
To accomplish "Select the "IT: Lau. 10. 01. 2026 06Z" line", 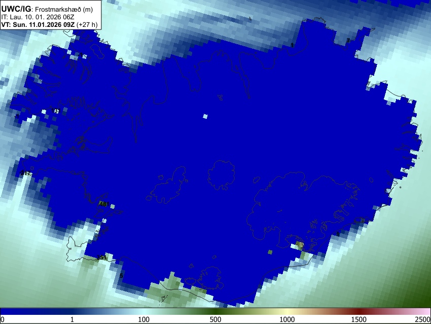I will click(38, 17).
